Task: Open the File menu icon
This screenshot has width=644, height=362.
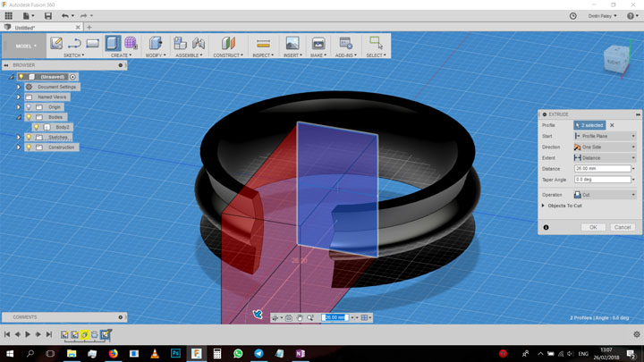Action: coord(28,15)
